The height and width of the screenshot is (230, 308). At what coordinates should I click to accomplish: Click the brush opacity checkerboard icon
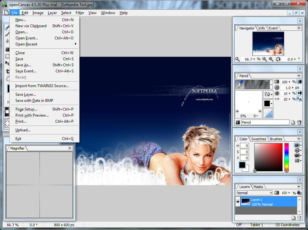[277, 82]
